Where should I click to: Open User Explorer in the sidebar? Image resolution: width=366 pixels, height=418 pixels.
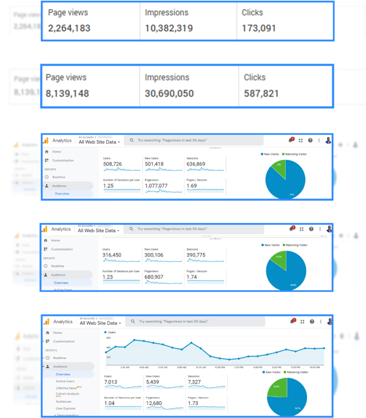point(66,408)
